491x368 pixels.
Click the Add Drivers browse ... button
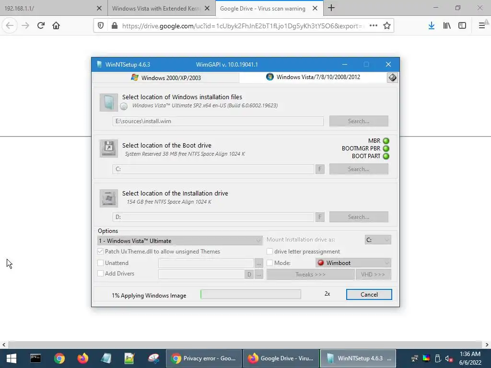[258, 275]
